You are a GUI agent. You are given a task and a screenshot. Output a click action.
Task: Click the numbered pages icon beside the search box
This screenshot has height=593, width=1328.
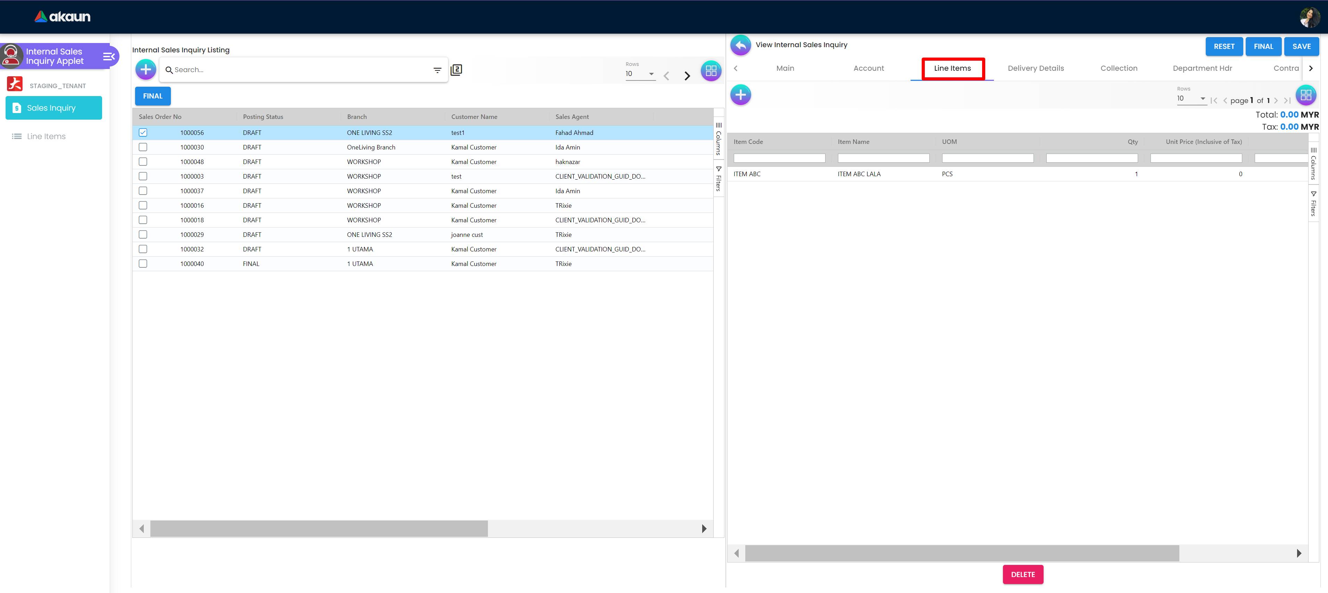click(456, 69)
